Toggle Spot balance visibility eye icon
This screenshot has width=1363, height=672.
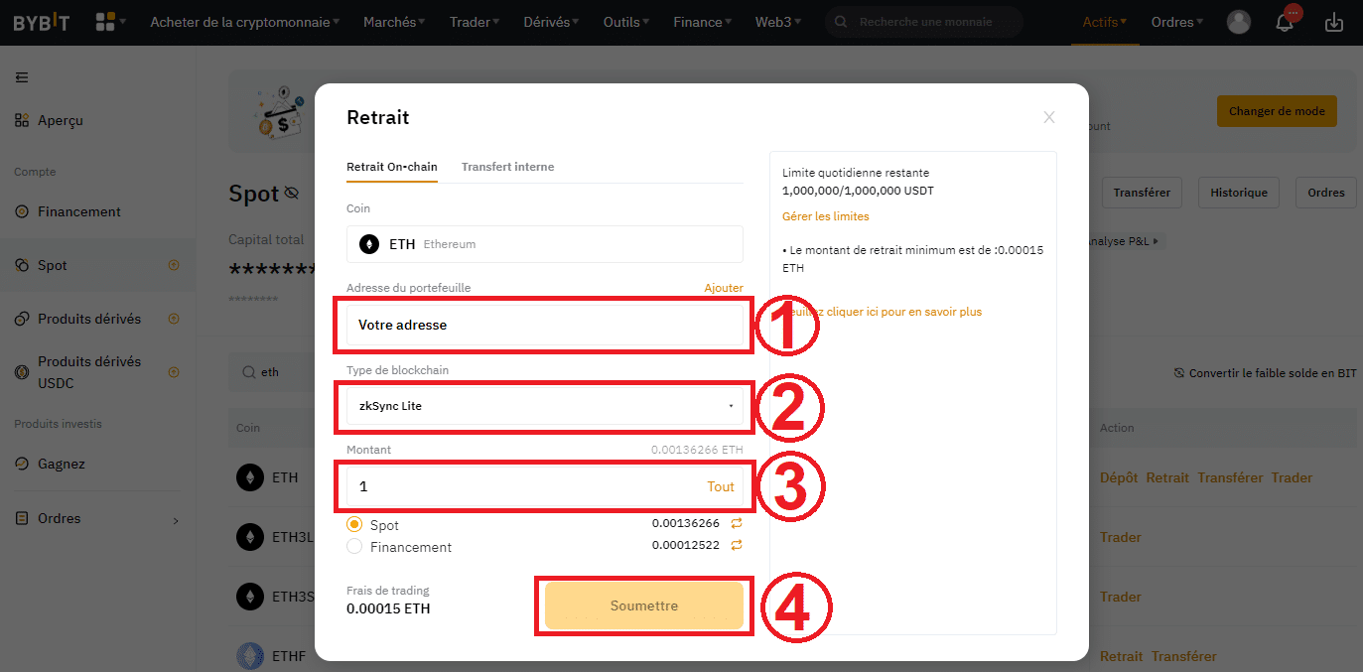[x=292, y=193]
